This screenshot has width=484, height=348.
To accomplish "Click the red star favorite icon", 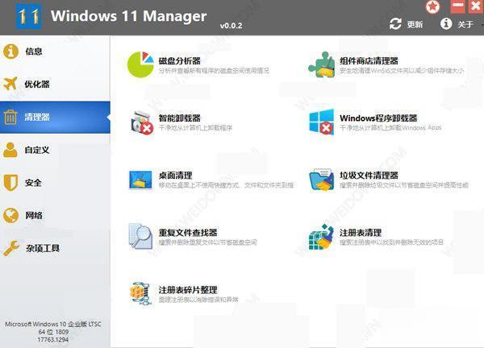I will (433, 6).
